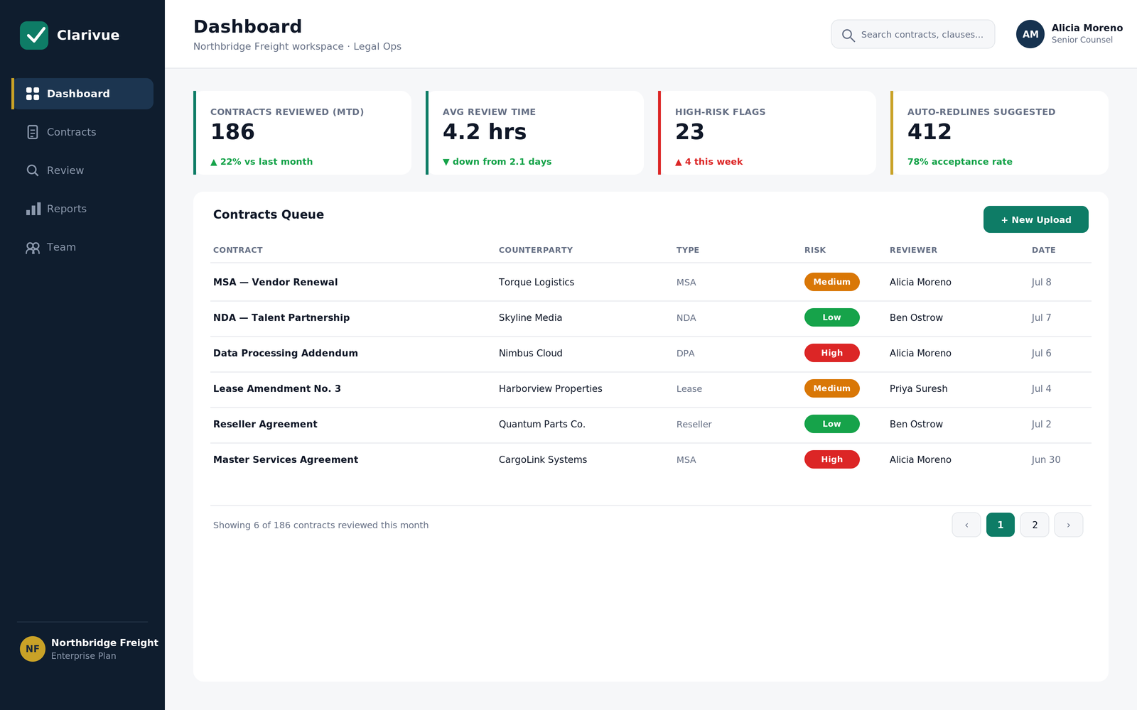Sort by the TYPE column header
The height and width of the screenshot is (710, 1137).
coord(688,250)
